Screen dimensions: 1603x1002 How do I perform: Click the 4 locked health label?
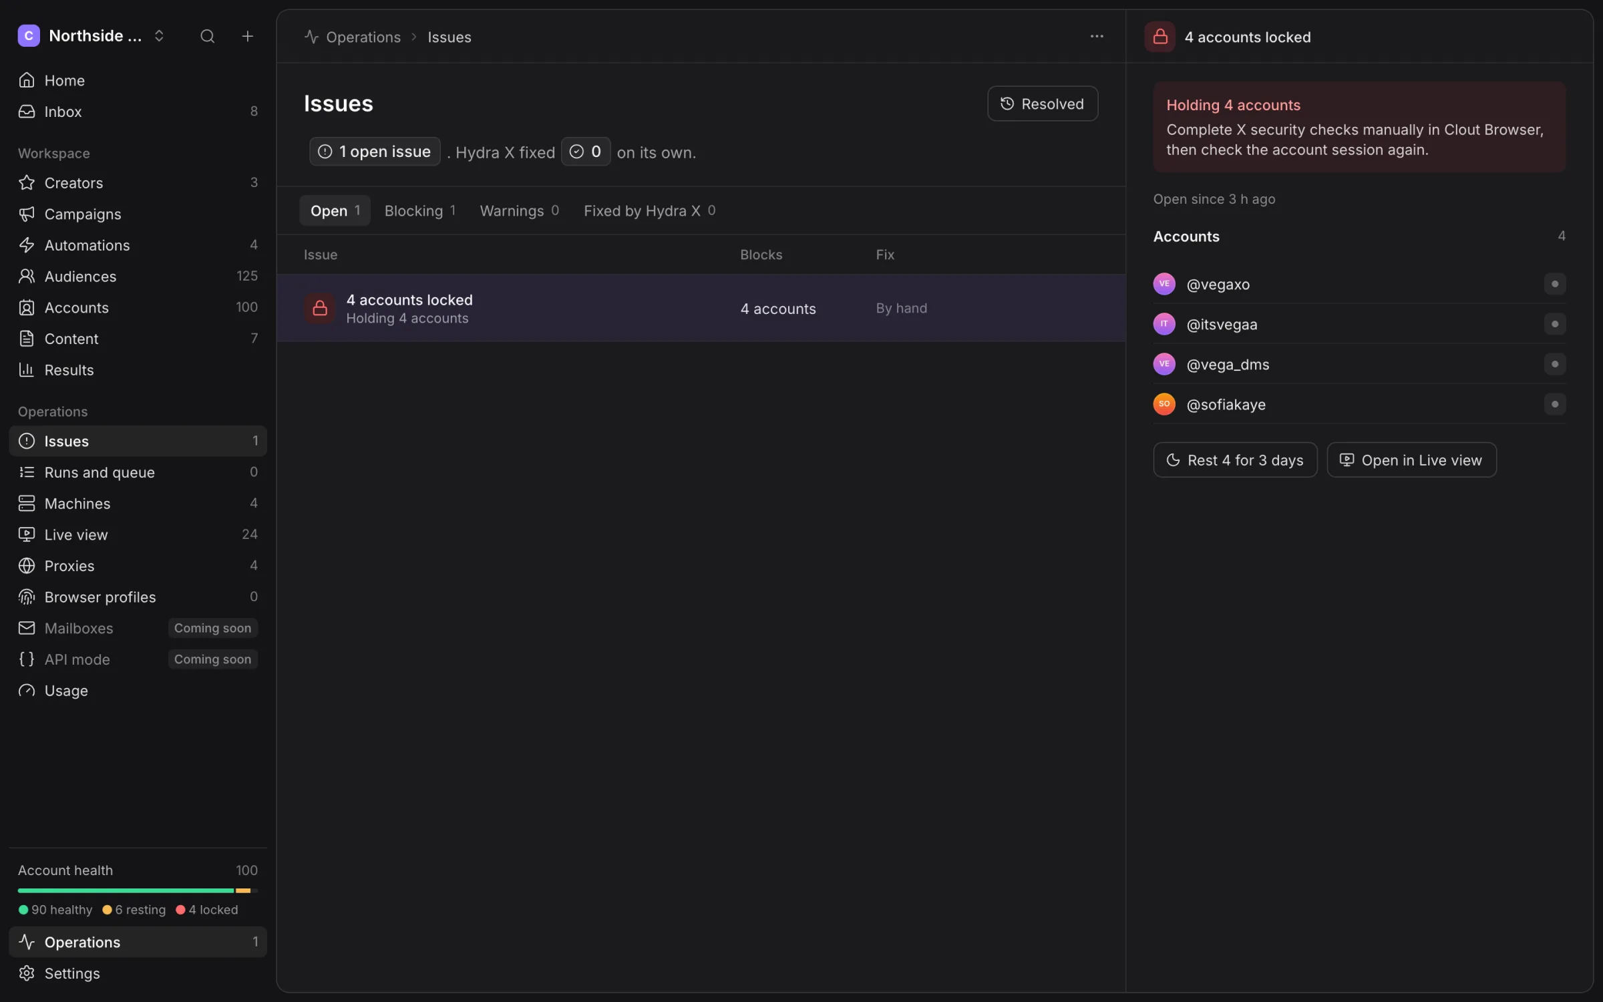pos(207,910)
